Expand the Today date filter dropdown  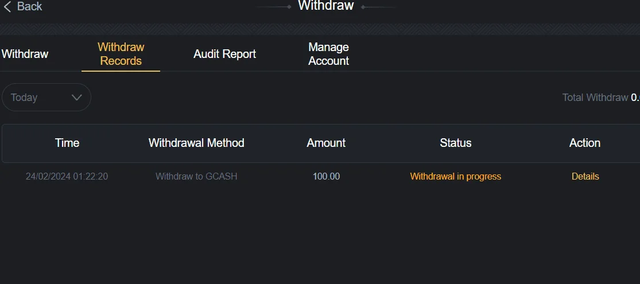(x=46, y=98)
